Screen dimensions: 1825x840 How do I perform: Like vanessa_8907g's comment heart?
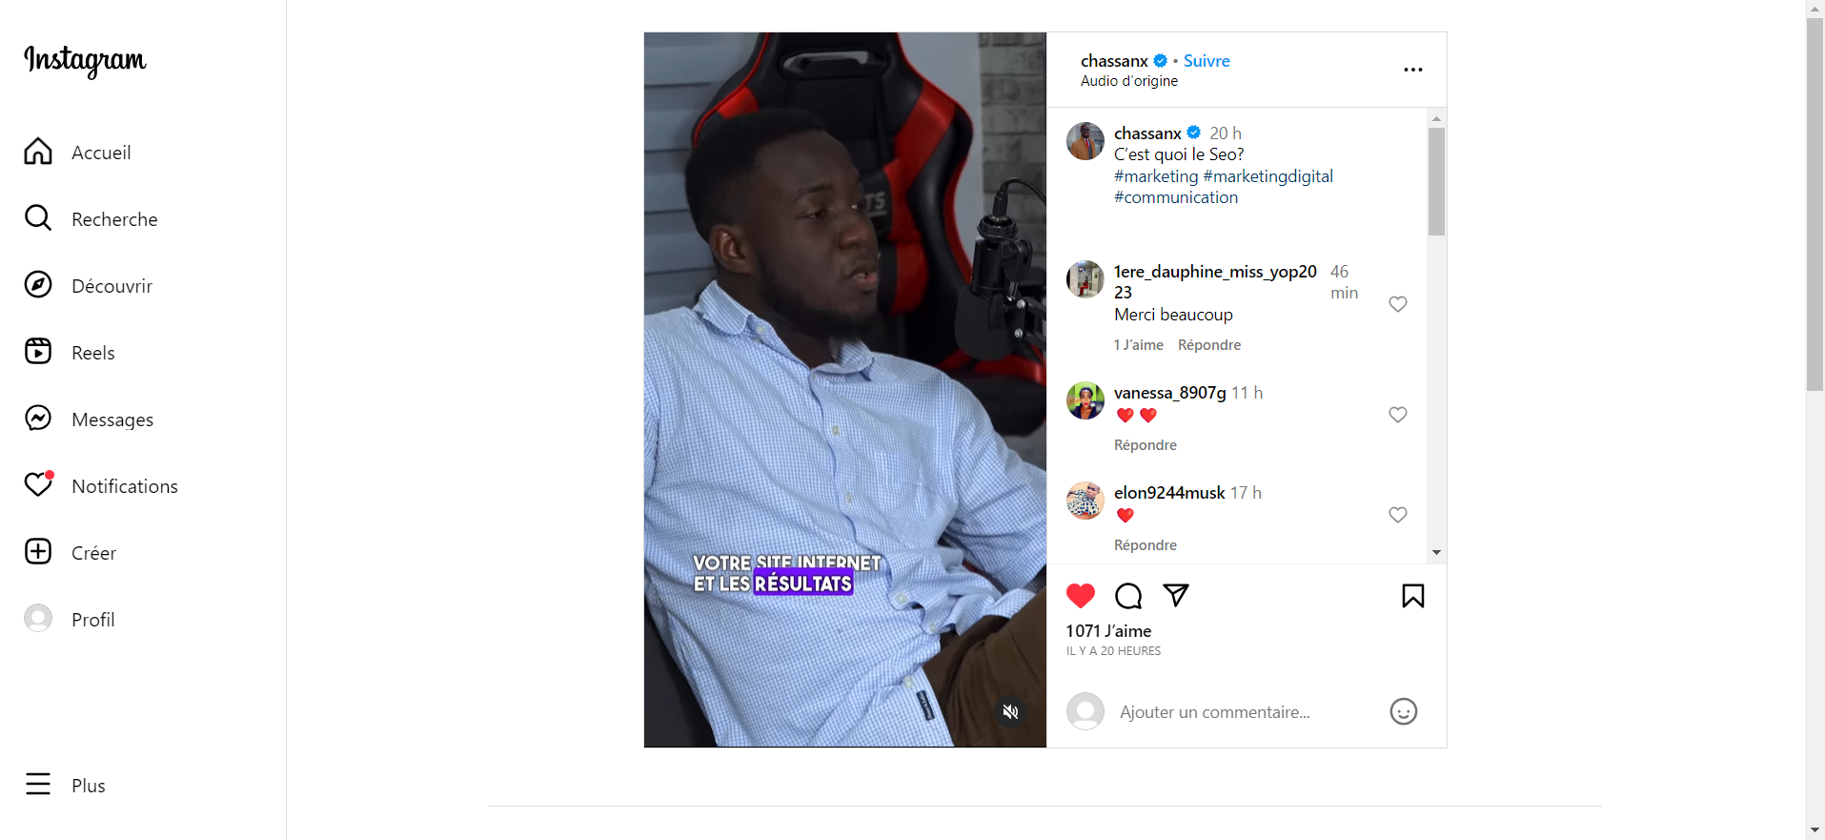[1398, 415]
